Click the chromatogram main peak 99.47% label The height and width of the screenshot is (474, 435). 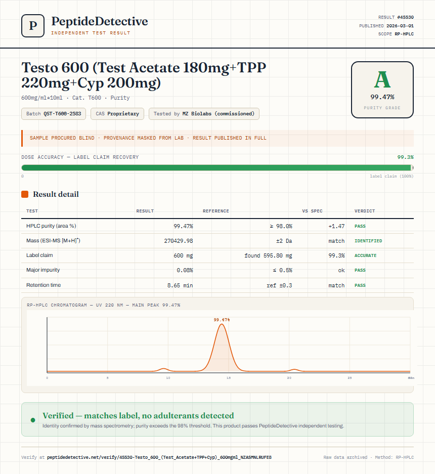pos(222,320)
